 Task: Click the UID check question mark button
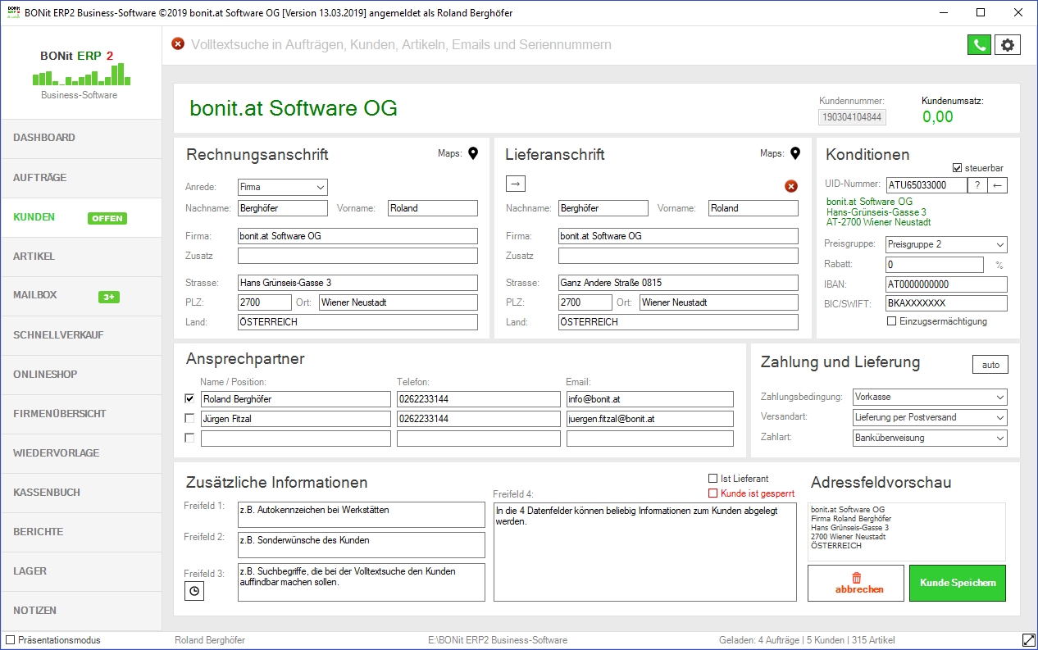977,185
